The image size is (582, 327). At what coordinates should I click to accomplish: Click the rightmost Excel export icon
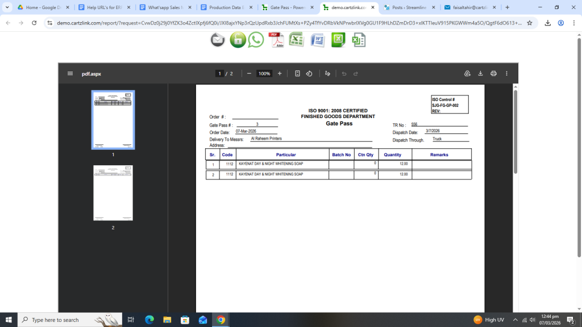[x=358, y=40]
